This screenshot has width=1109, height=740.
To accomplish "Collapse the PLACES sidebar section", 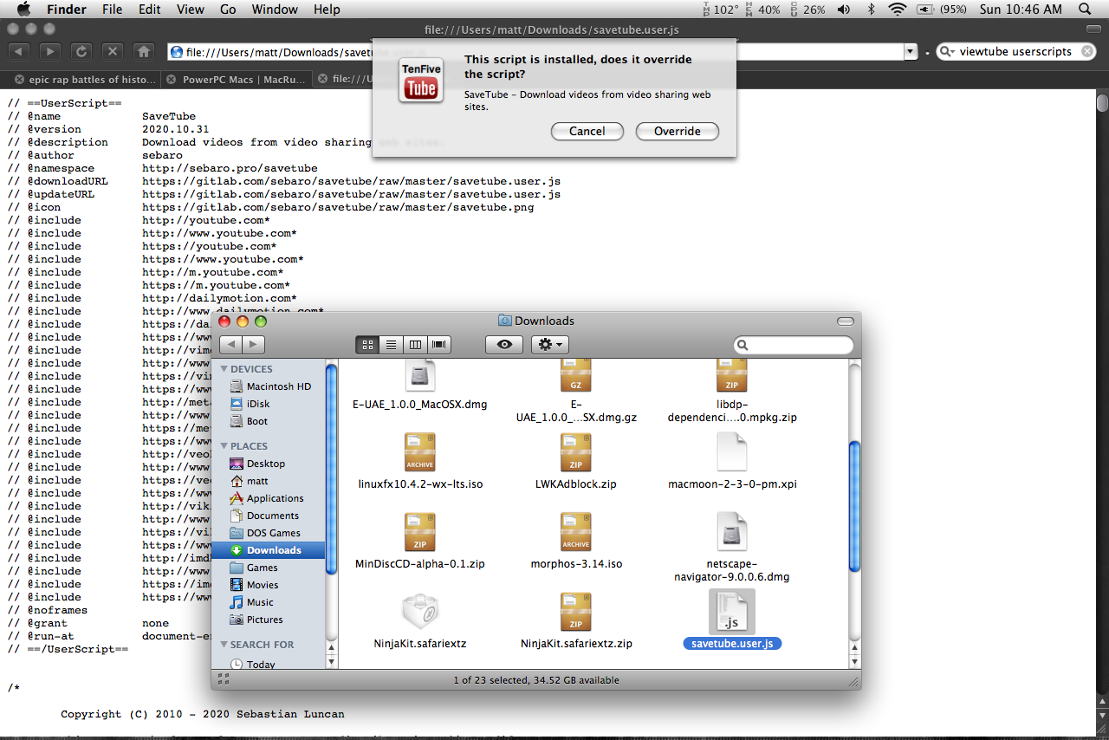I will (x=223, y=446).
